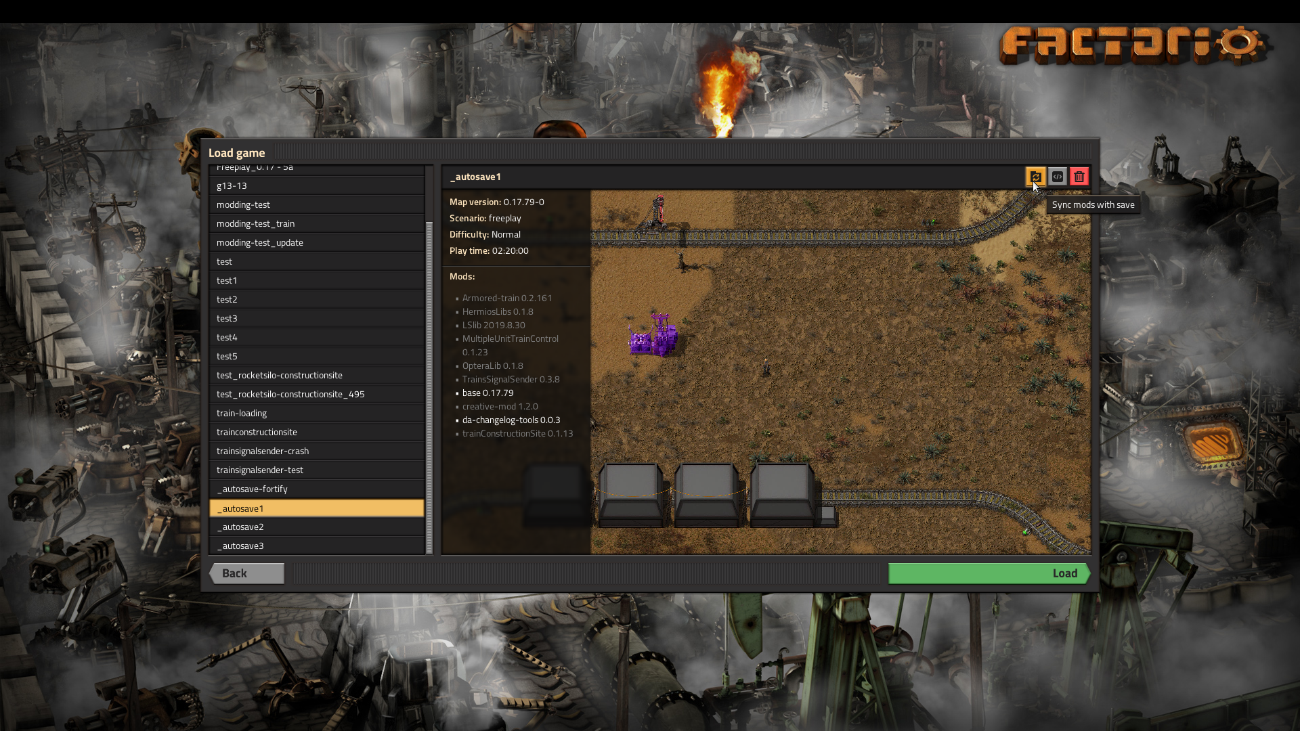The height and width of the screenshot is (731, 1300).
Task: Select the g13-13 save
Action: (317, 185)
